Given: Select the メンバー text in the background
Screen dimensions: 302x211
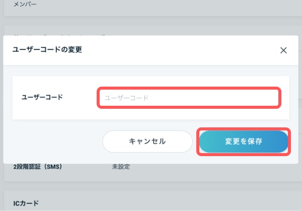Looking at the screenshot, I should point(23,5).
